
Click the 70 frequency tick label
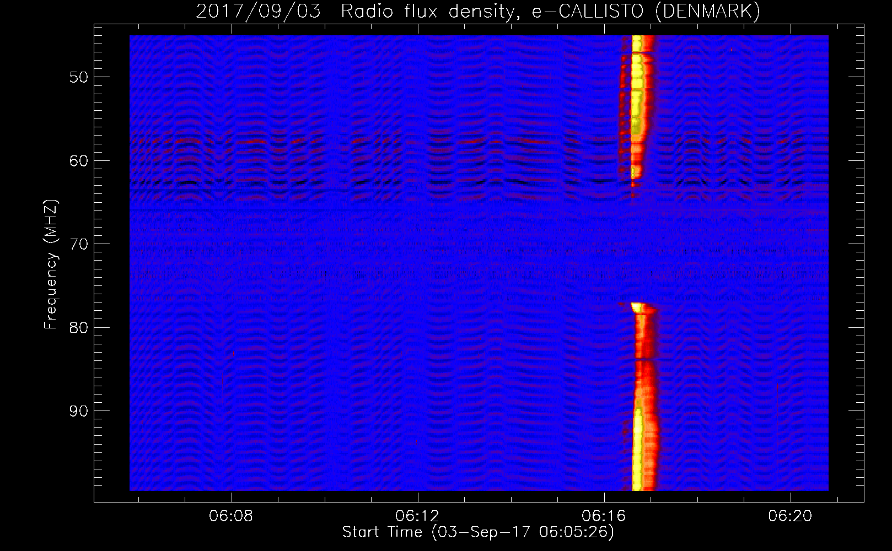point(78,244)
